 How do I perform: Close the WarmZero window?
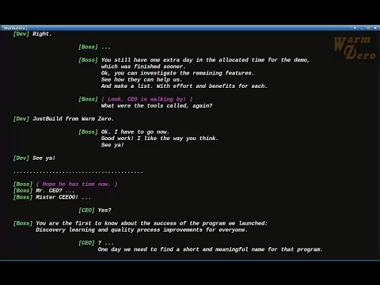(375, 28)
